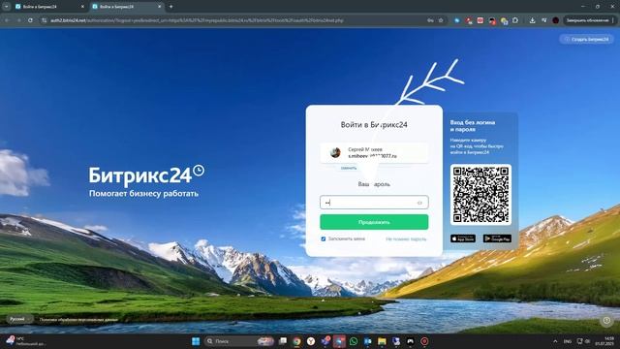Image resolution: width=620 pixels, height=349 pixels.
Task: Click the green Продолжить button
Action: [374, 222]
